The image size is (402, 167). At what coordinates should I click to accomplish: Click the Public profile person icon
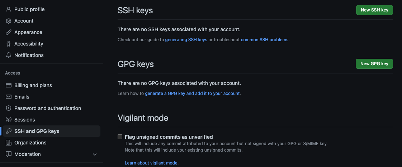point(9,9)
